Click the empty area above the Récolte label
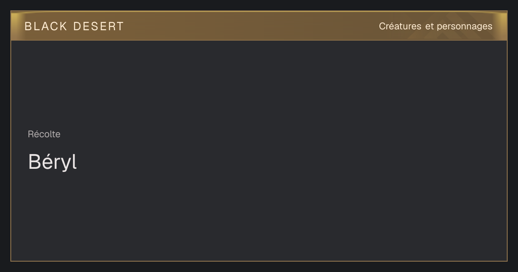518x272 pixels. pyautogui.click(x=259, y=84)
